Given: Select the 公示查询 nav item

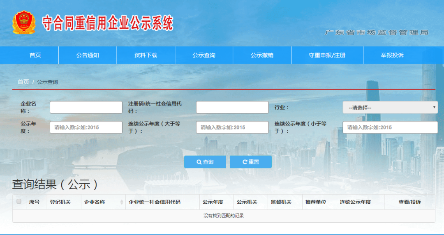Looking at the screenshot, I should pyautogui.click(x=204, y=55).
